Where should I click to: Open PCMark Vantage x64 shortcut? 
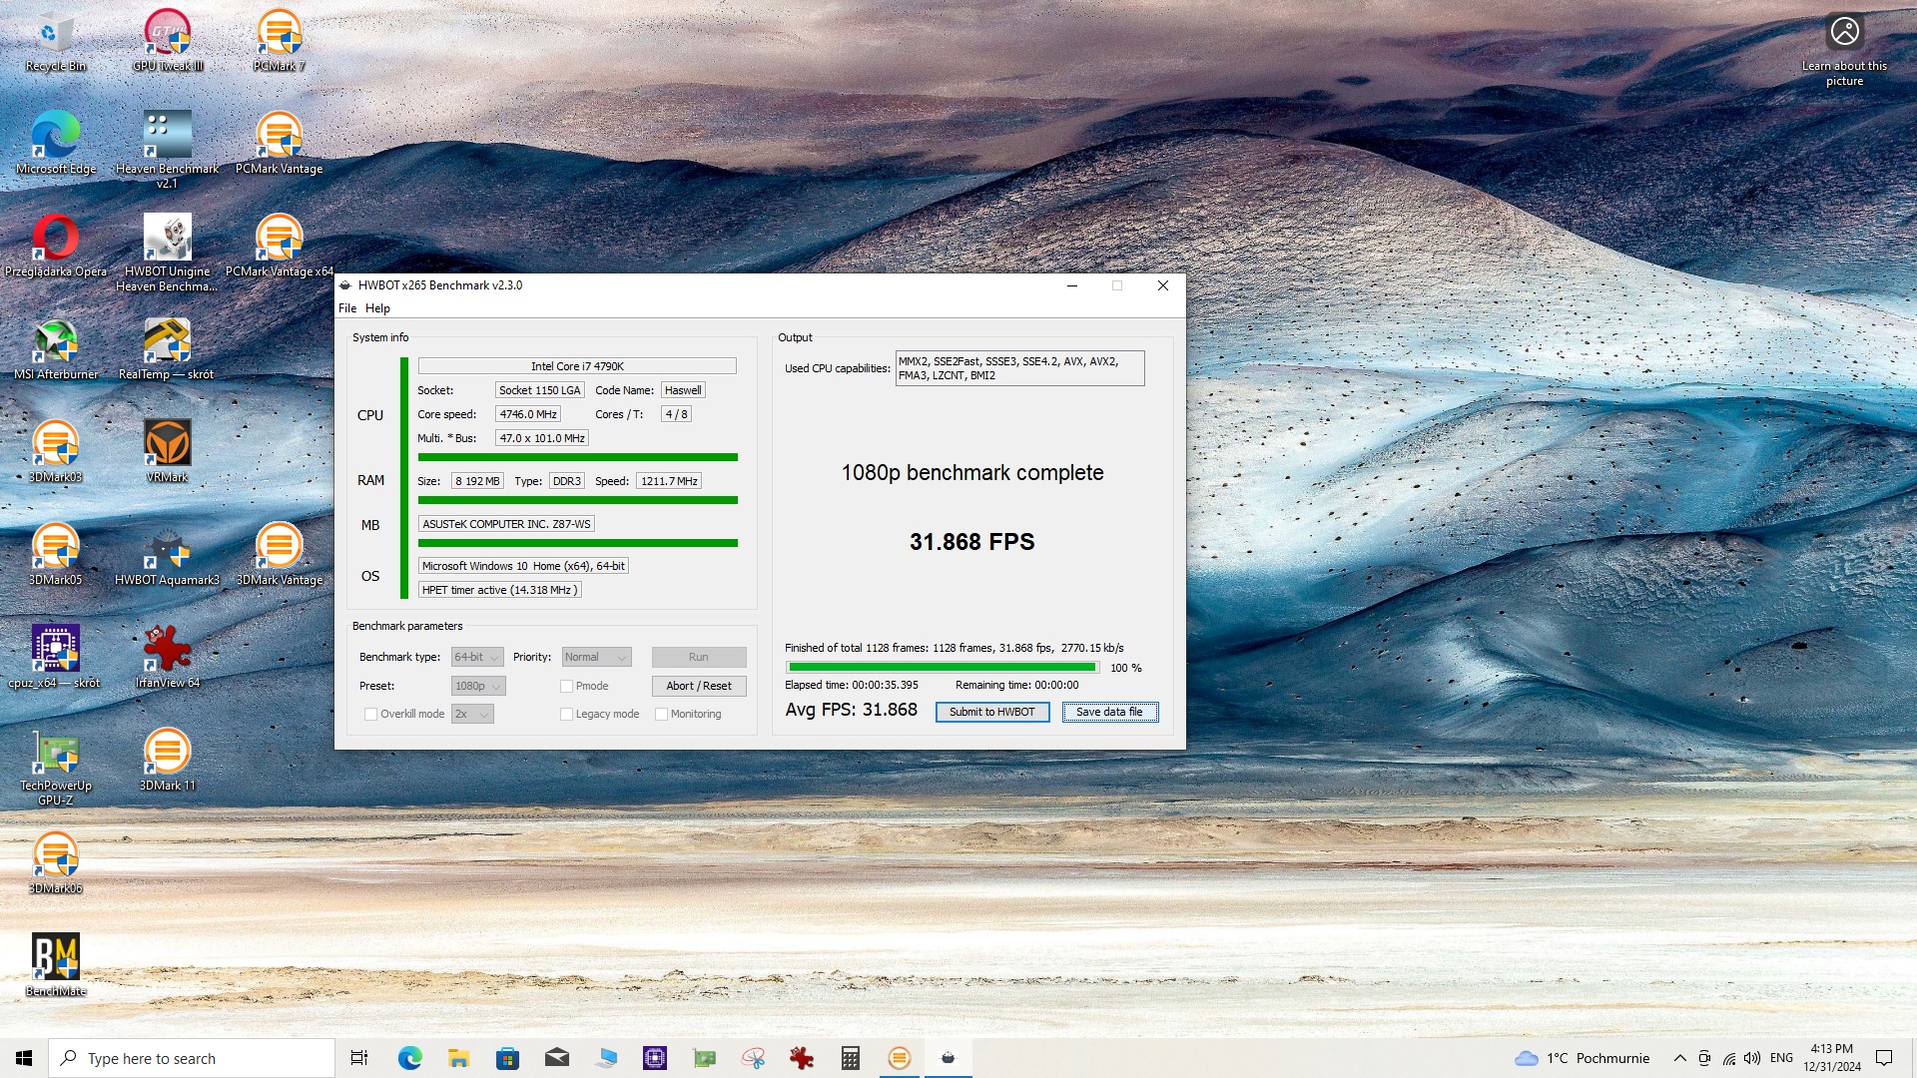click(x=280, y=247)
